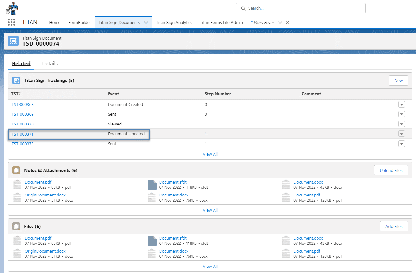Click the Add Files button
The width and height of the screenshot is (416, 273).
(x=394, y=226)
